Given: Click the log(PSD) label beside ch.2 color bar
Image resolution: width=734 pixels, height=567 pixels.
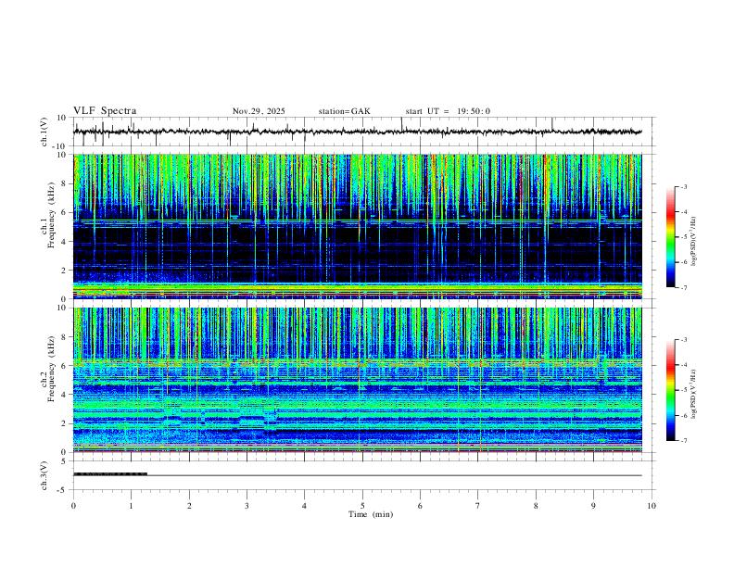Looking at the screenshot, I should 694,394.
